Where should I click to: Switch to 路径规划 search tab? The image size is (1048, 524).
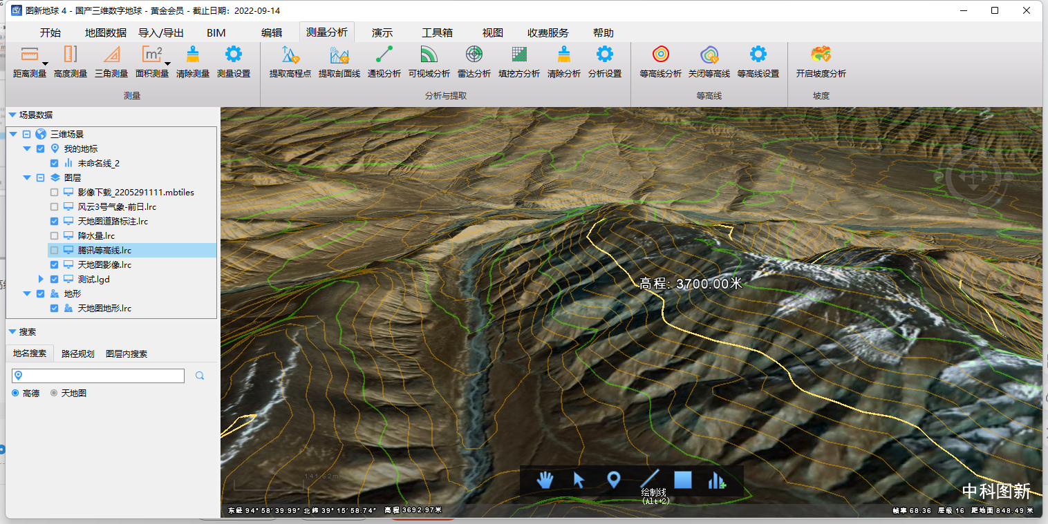77,353
